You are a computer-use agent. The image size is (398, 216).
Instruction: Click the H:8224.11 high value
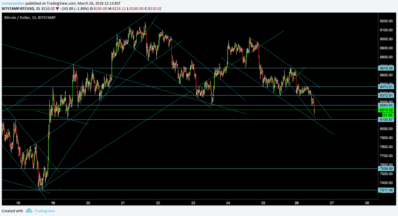coord(117,9)
